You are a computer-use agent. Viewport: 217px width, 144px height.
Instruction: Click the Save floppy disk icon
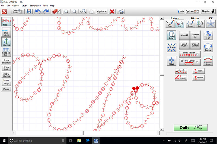tap(29, 12)
